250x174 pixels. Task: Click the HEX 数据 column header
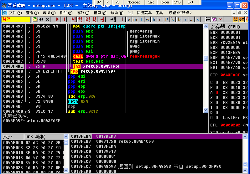(44, 137)
